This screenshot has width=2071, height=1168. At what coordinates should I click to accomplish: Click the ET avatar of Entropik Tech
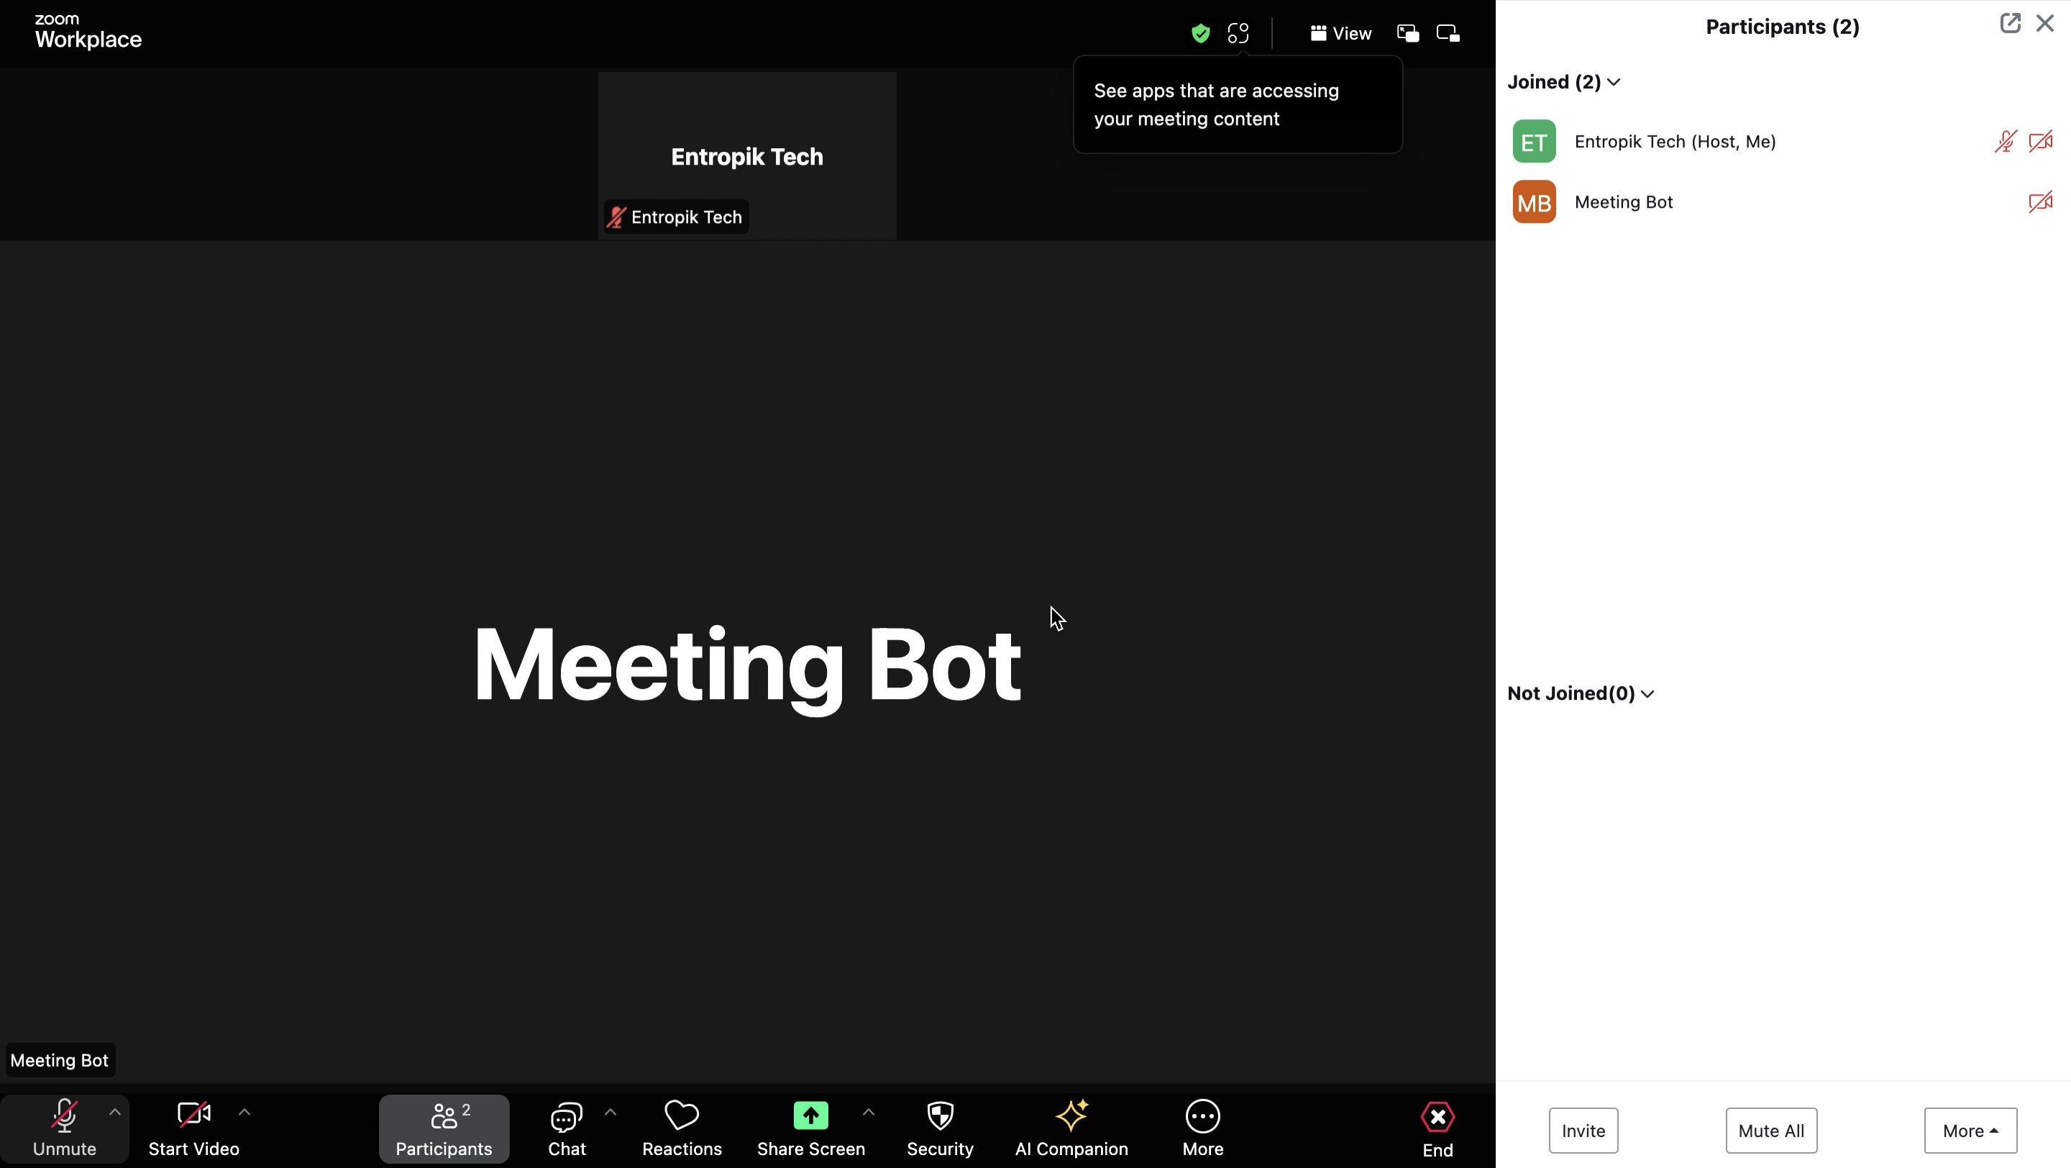1534,142
